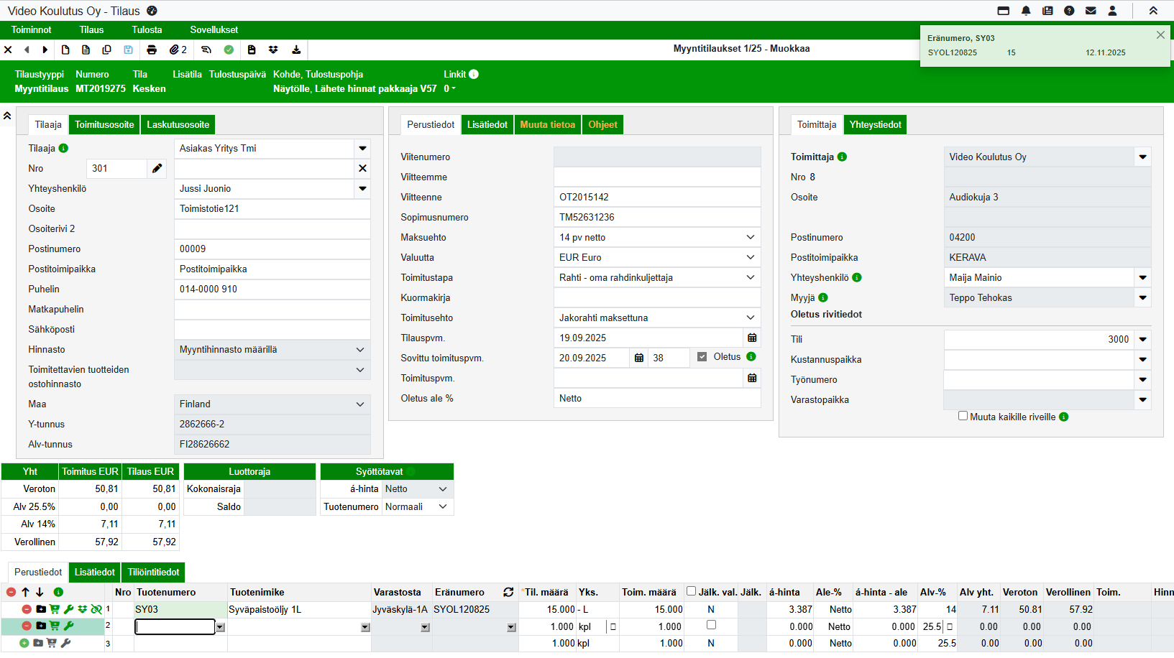Switch to the Yhteystiedot tab
Image resolution: width=1174 pixels, height=658 pixels.
(x=875, y=124)
